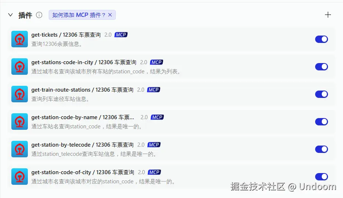Select get-station-code-of-city plugin title
The width and height of the screenshot is (343, 198).
tap(83, 172)
